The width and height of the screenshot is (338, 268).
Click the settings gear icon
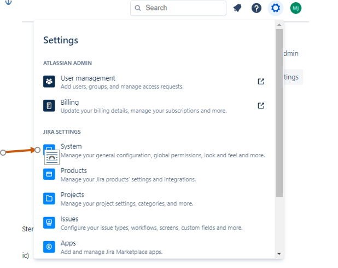[275, 8]
